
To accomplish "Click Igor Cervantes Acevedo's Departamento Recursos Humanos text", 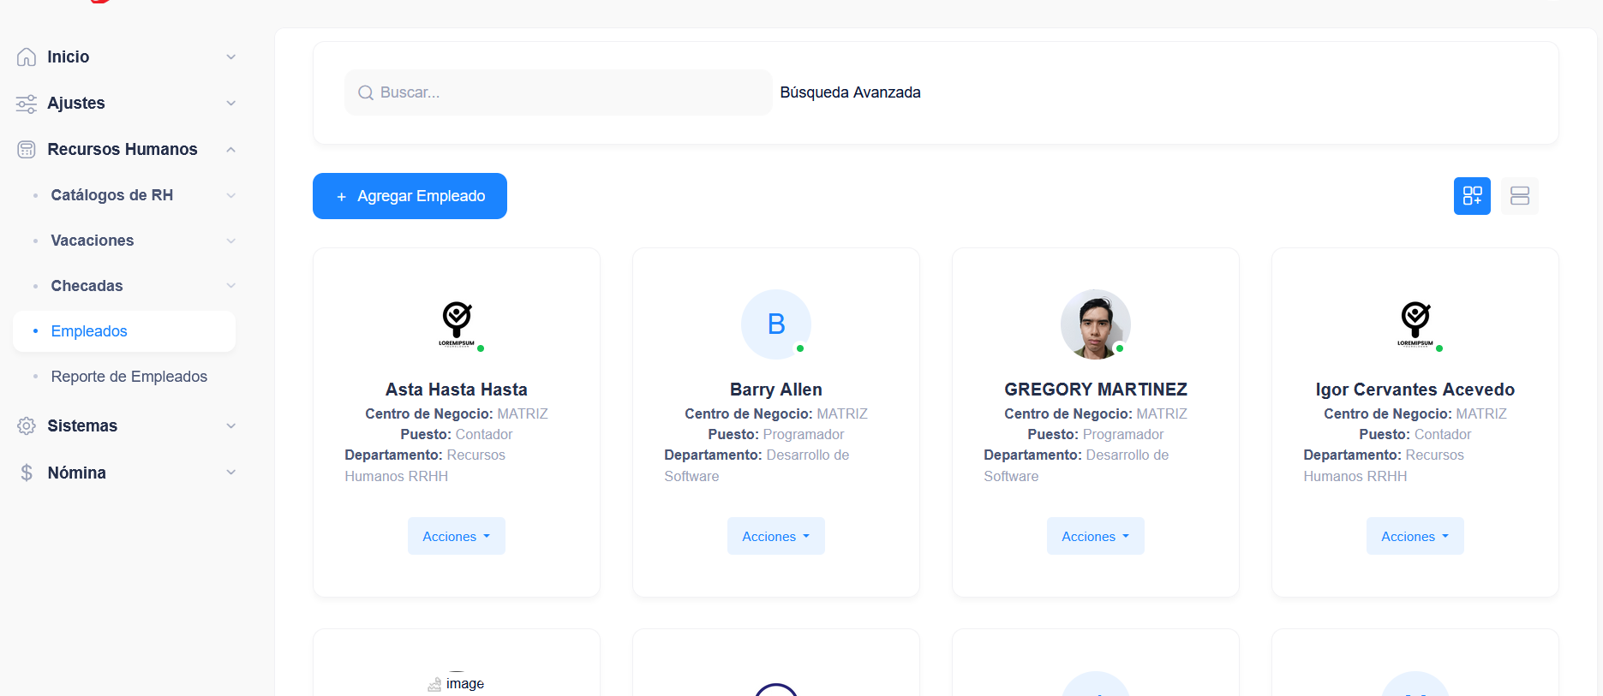I will pyautogui.click(x=1384, y=466).
